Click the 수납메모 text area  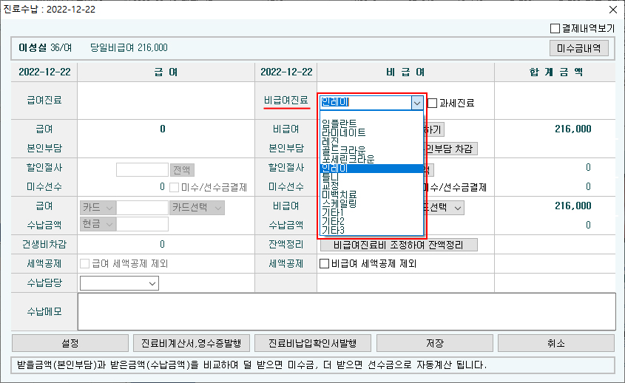click(x=346, y=312)
